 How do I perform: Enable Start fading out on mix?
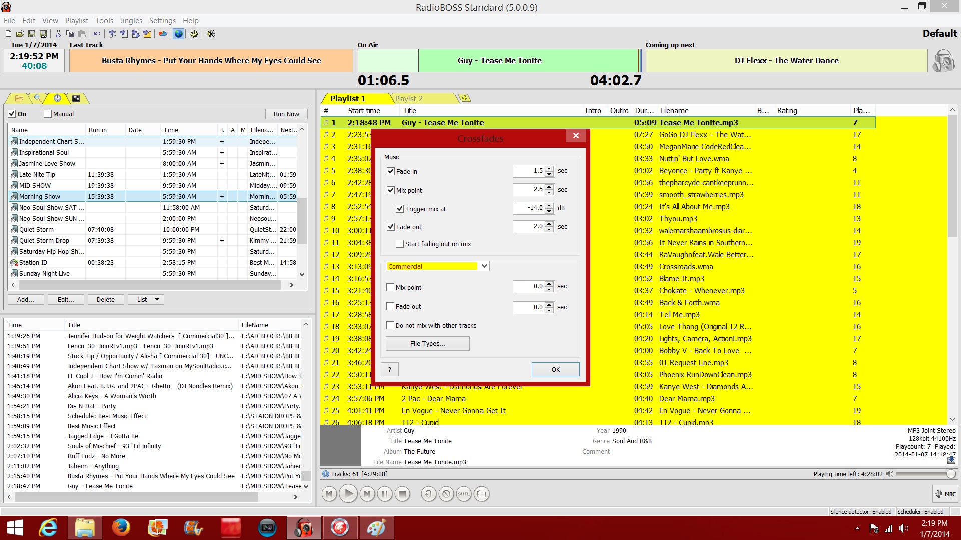point(400,244)
